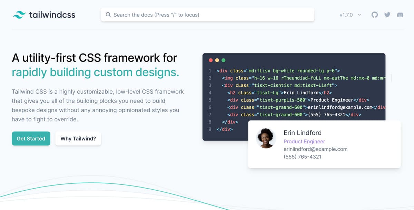Open the Twitter icon link

[387, 15]
